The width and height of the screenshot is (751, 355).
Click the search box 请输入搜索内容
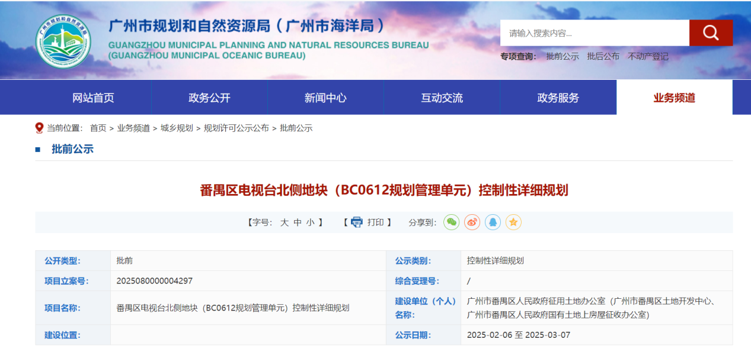595,33
